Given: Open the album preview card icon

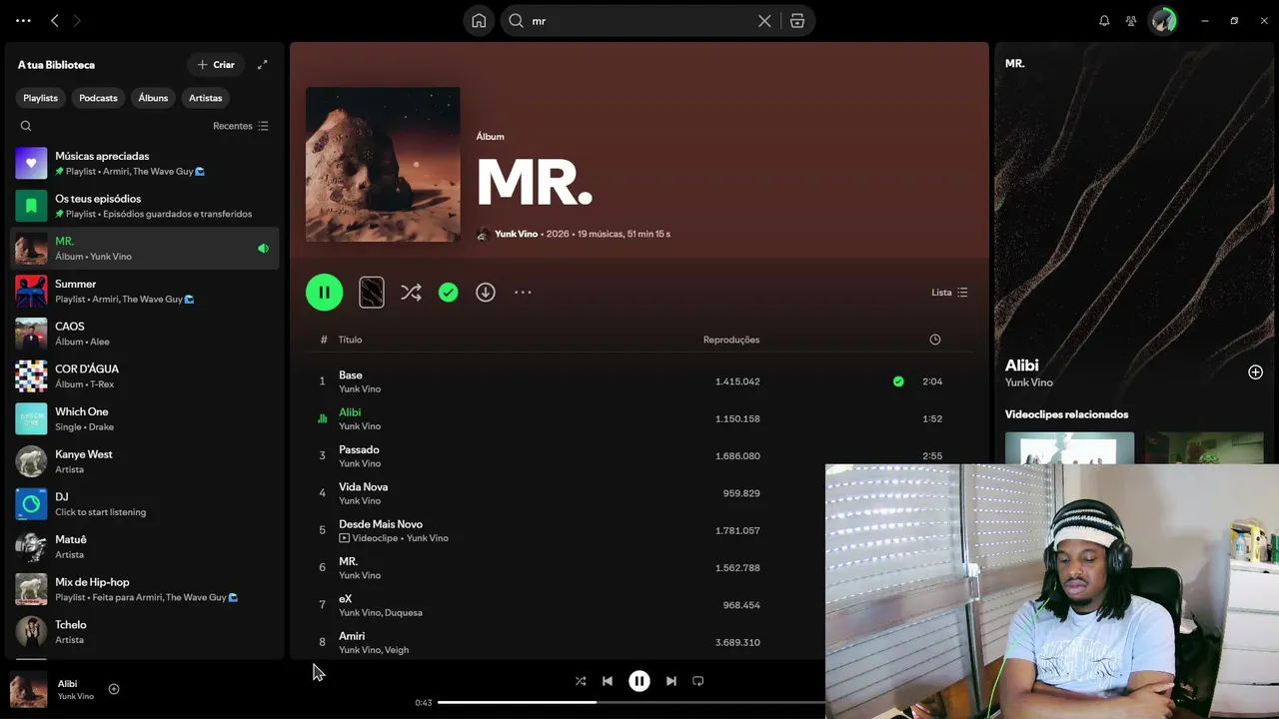Looking at the screenshot, I should (372, 293).
